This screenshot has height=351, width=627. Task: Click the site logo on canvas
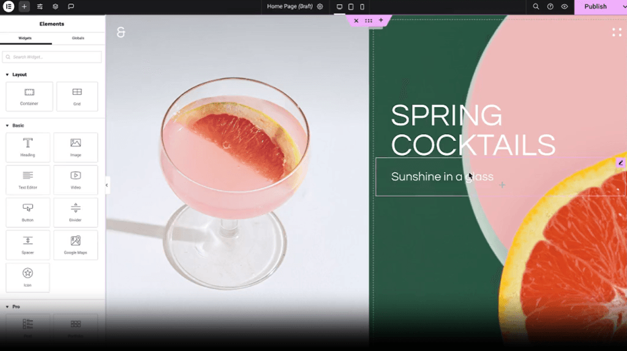[x=121, y=32]
